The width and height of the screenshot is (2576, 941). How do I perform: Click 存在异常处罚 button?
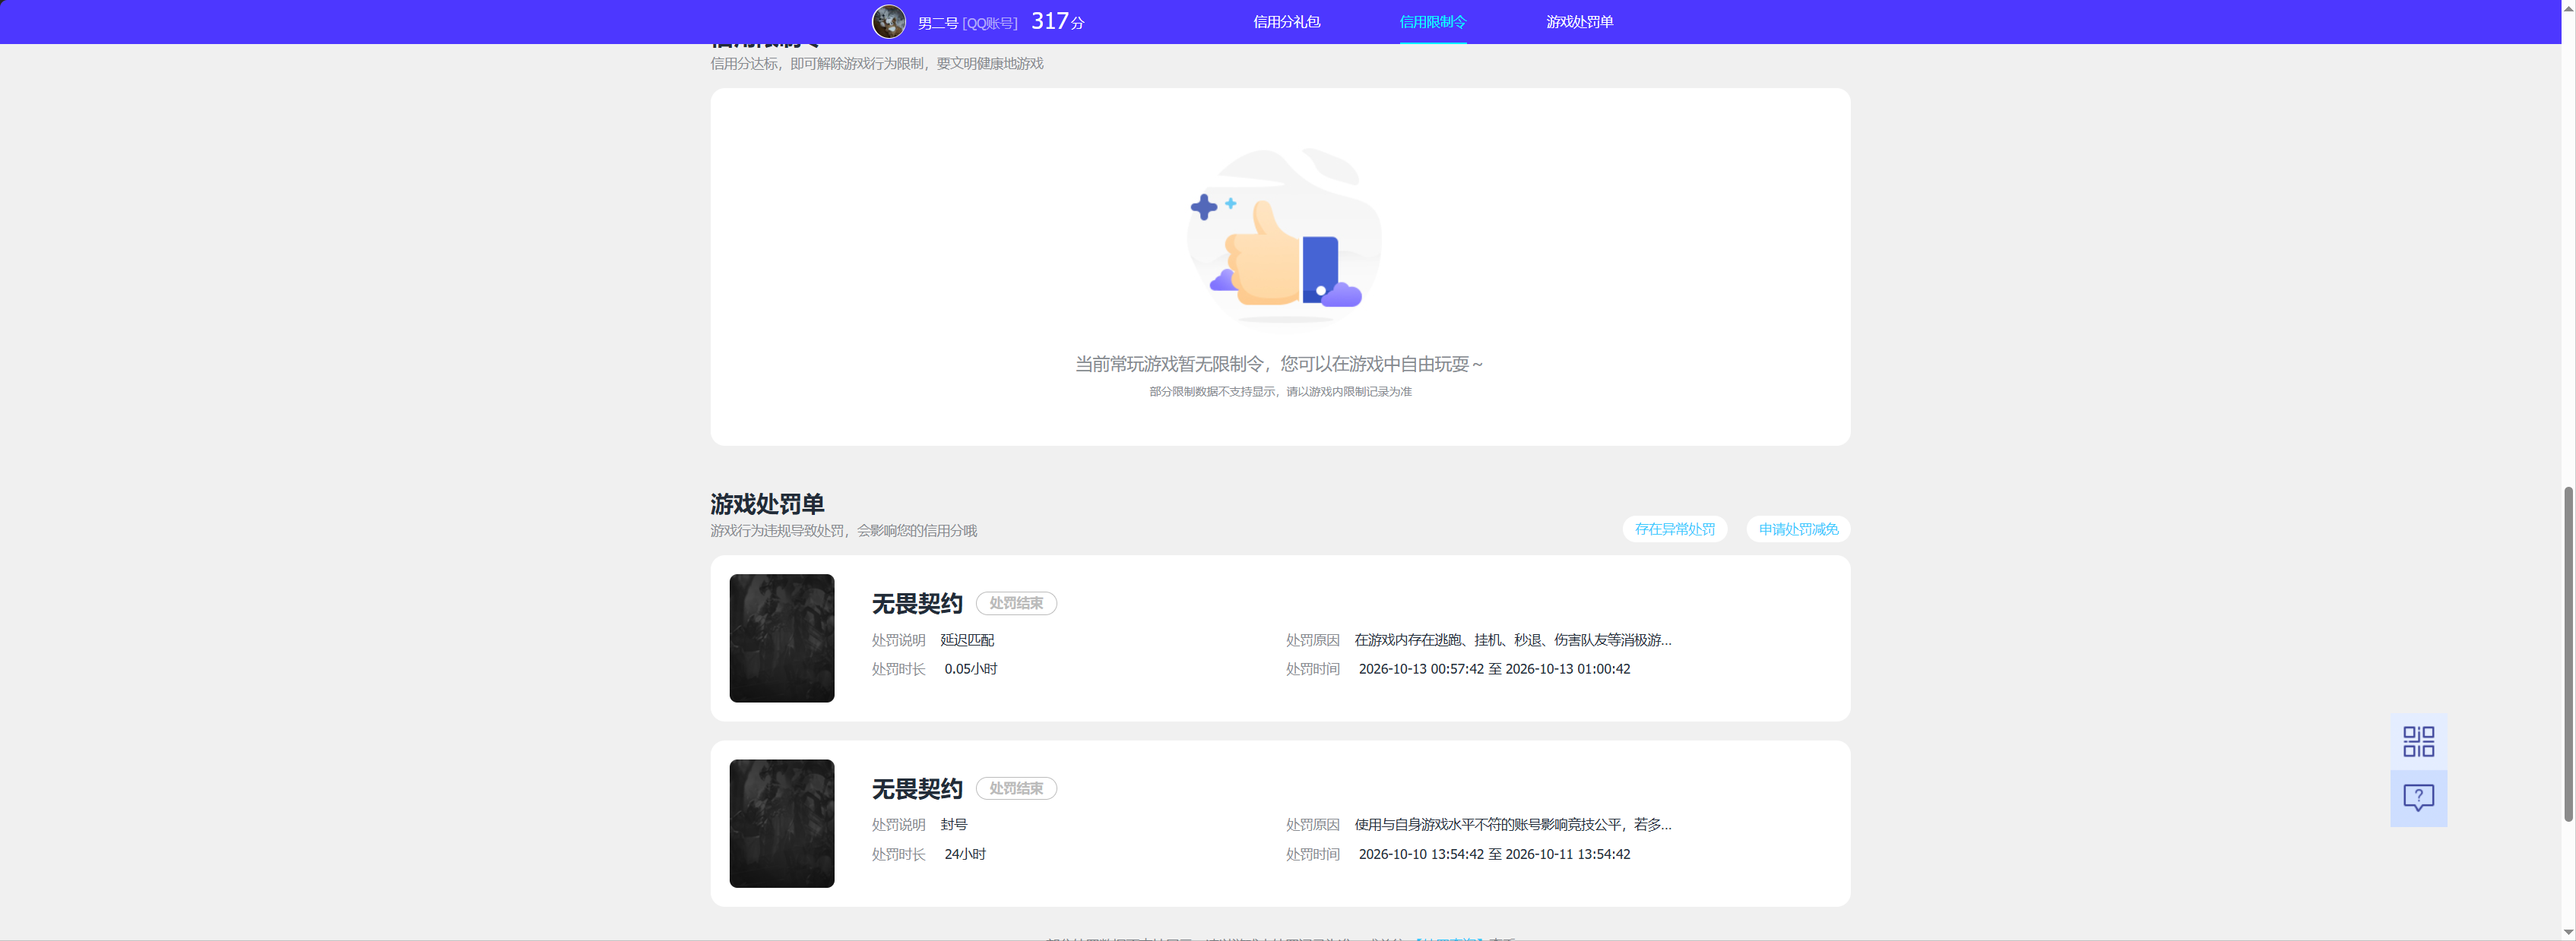(x=1674, y=529)
